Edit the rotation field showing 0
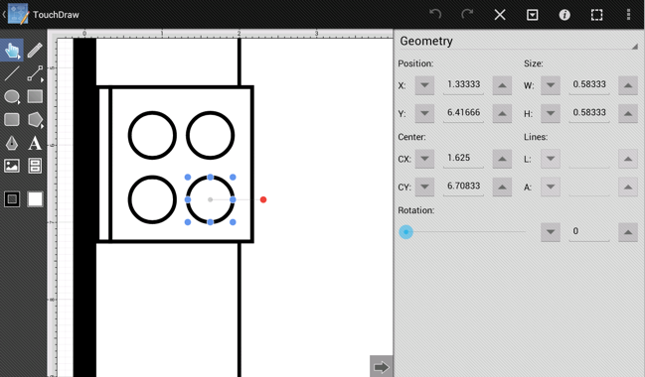This screenshot has width=645, height=377. 589,231
